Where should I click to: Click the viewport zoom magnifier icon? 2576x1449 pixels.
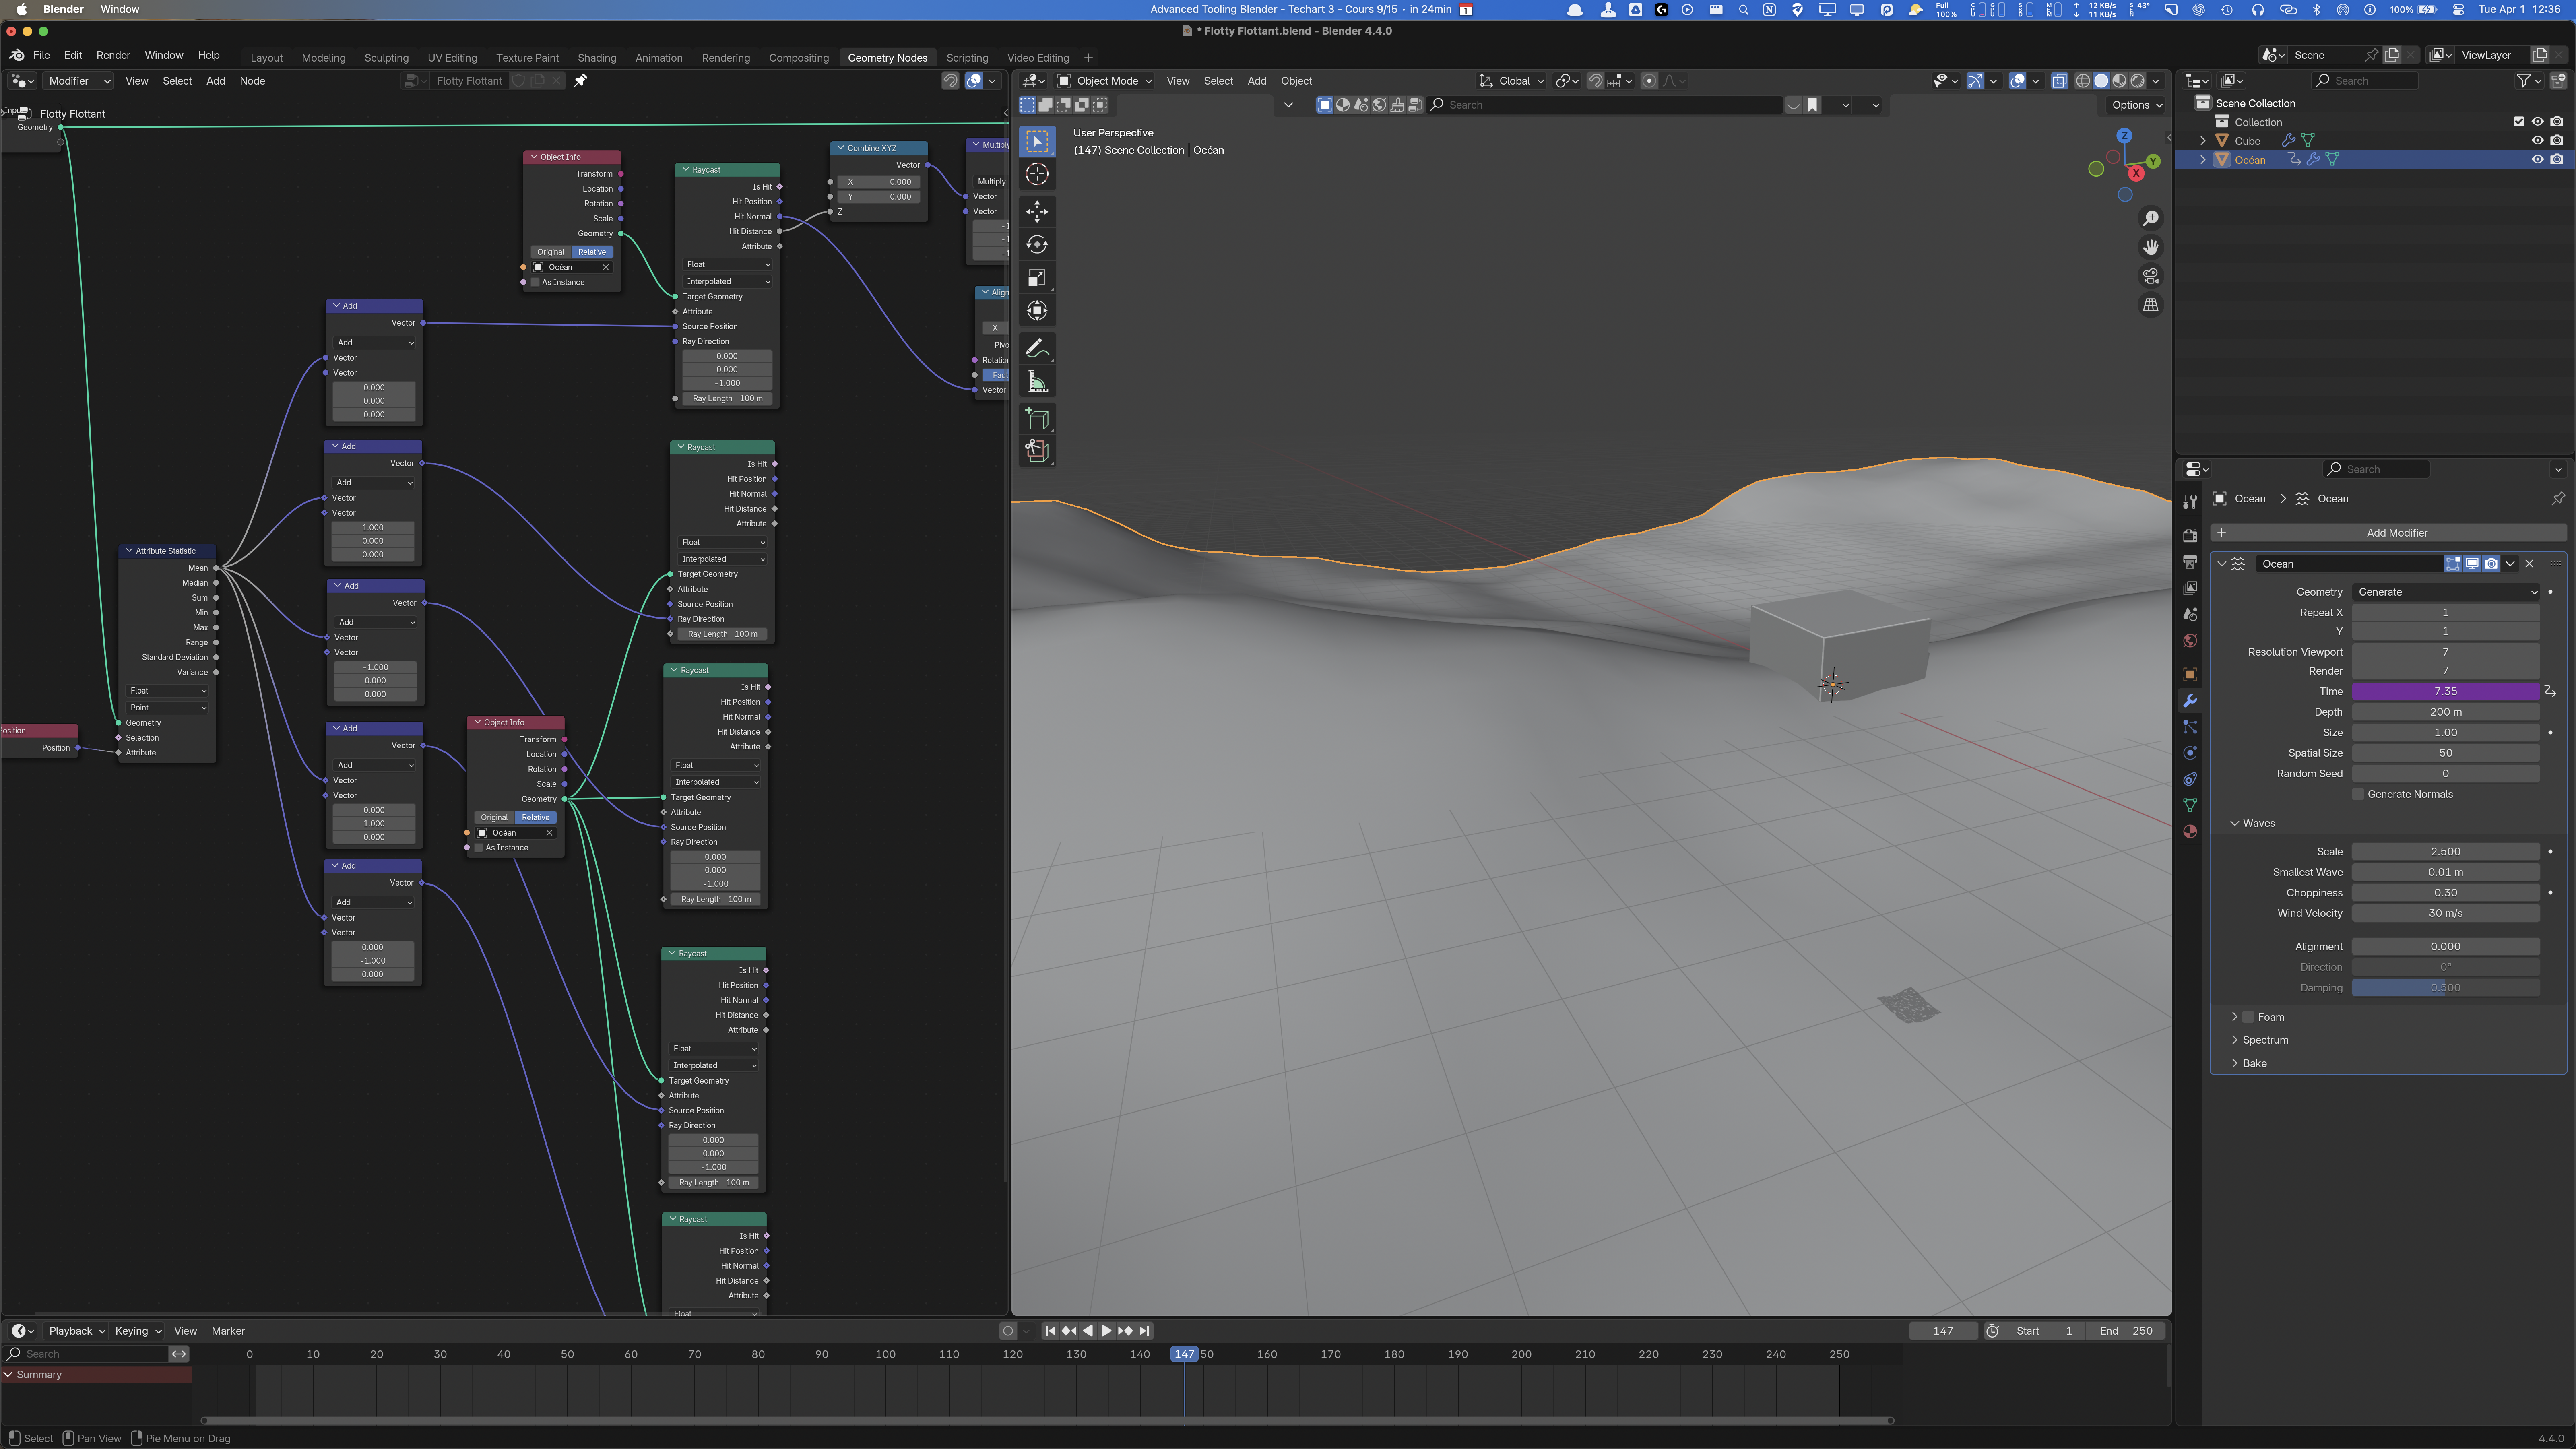[x=2150, y=218]
